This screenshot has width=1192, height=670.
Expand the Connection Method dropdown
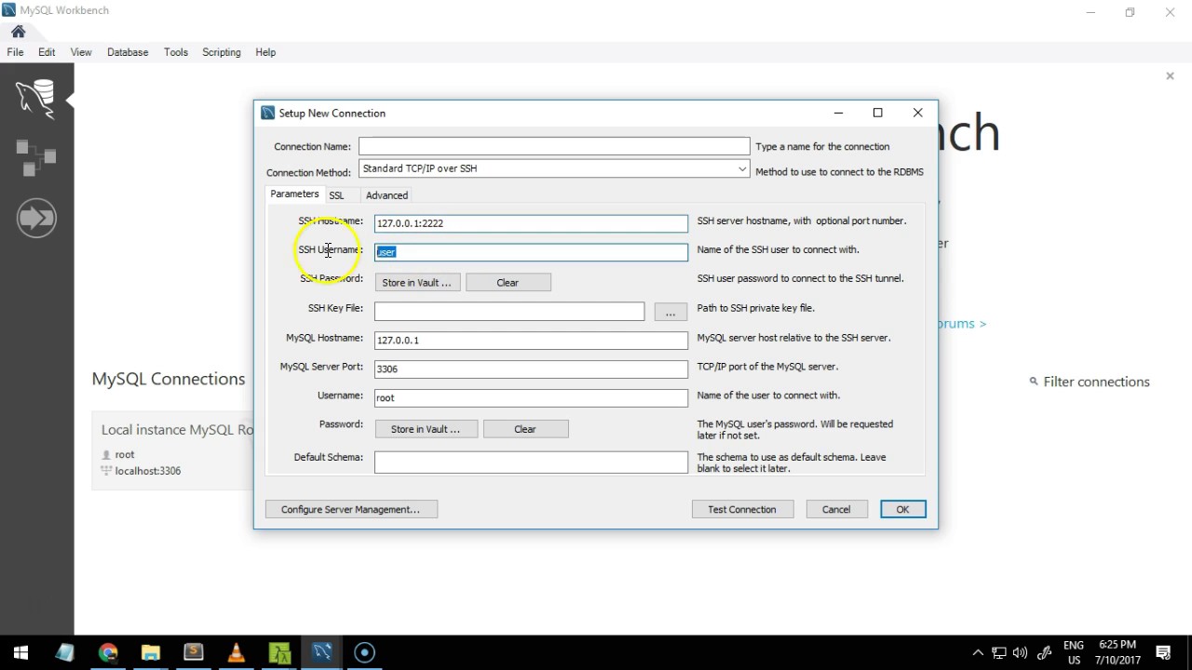tap(741, 169)
